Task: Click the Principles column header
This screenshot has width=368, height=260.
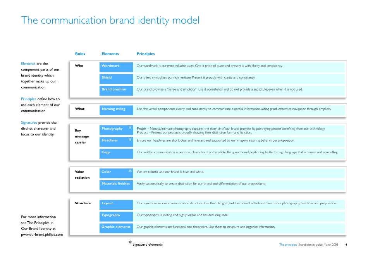Action: coord(146,54)
